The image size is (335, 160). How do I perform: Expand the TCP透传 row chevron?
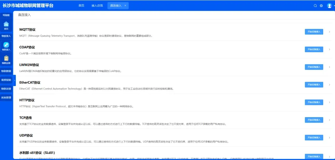coord(329,120)
